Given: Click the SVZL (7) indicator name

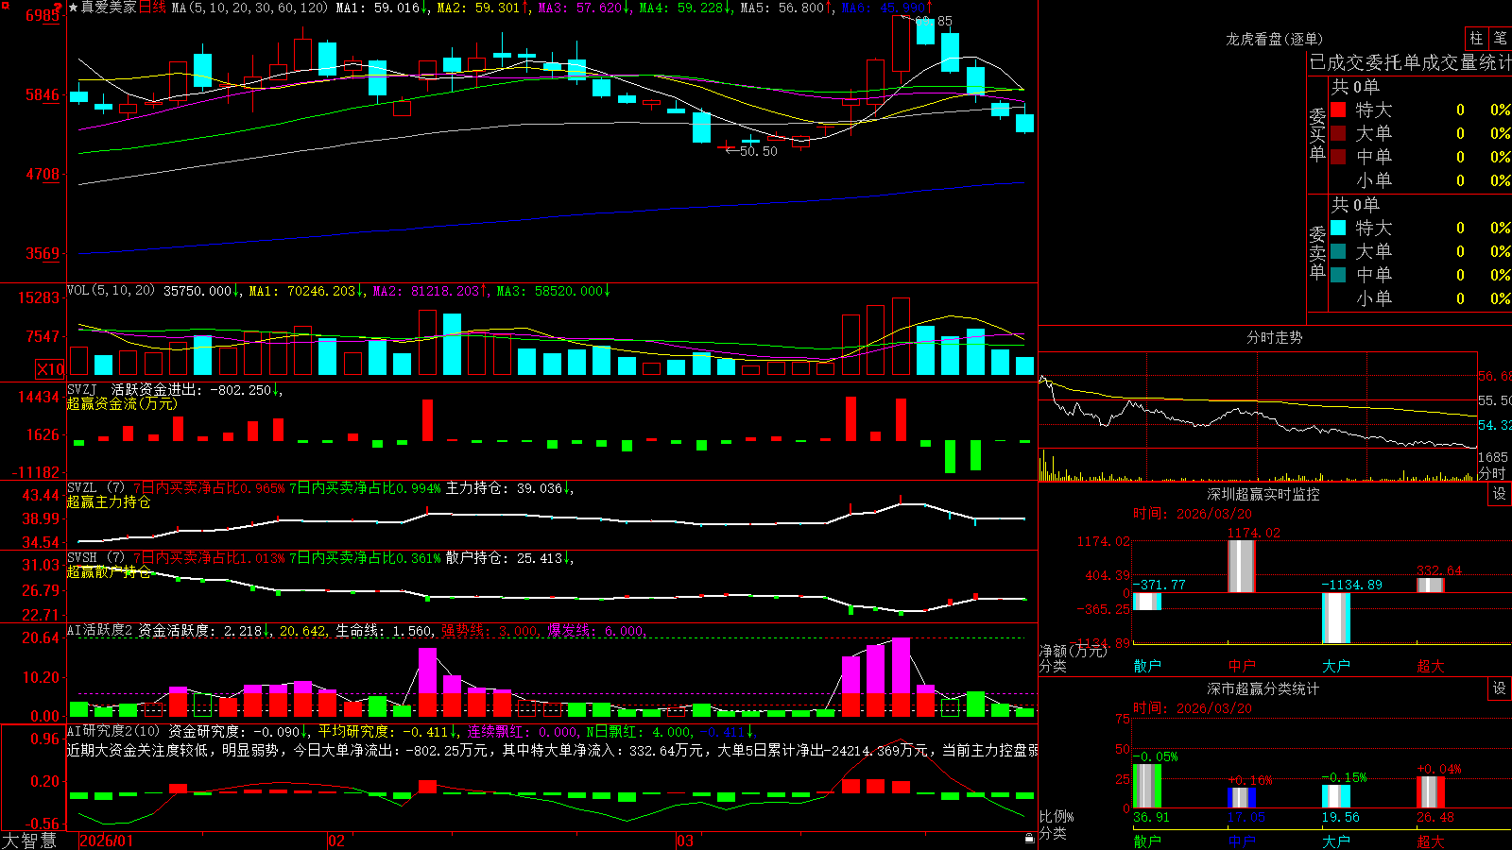Looking at the screenshot, I should (95, 488).
